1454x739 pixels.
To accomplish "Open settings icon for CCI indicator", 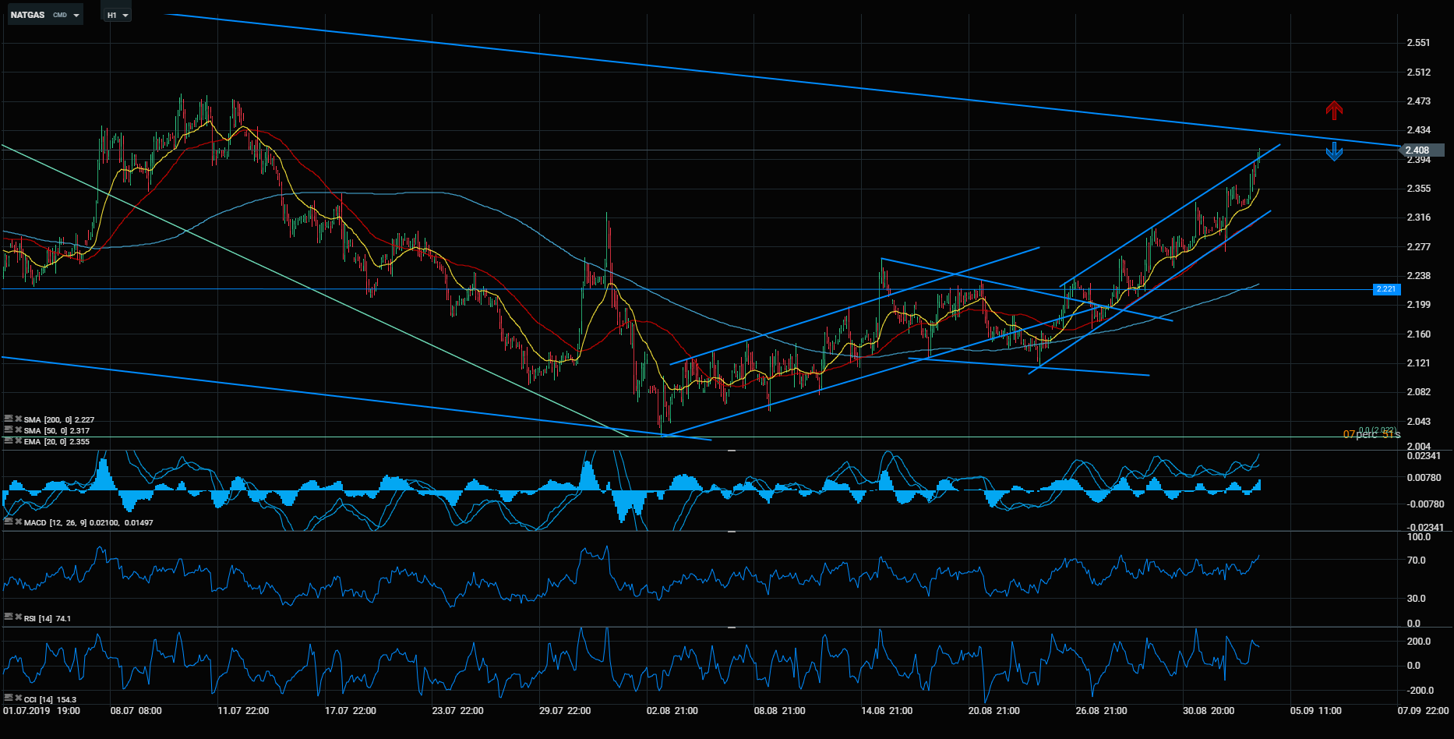I will point(9,698).
